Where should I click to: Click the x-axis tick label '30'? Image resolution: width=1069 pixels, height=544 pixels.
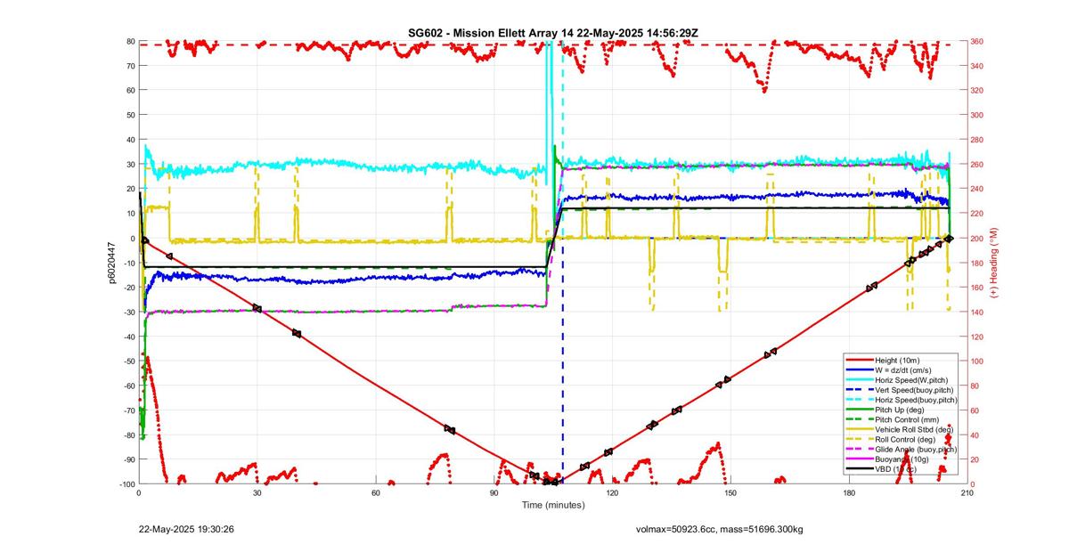[x=257, y=491]
